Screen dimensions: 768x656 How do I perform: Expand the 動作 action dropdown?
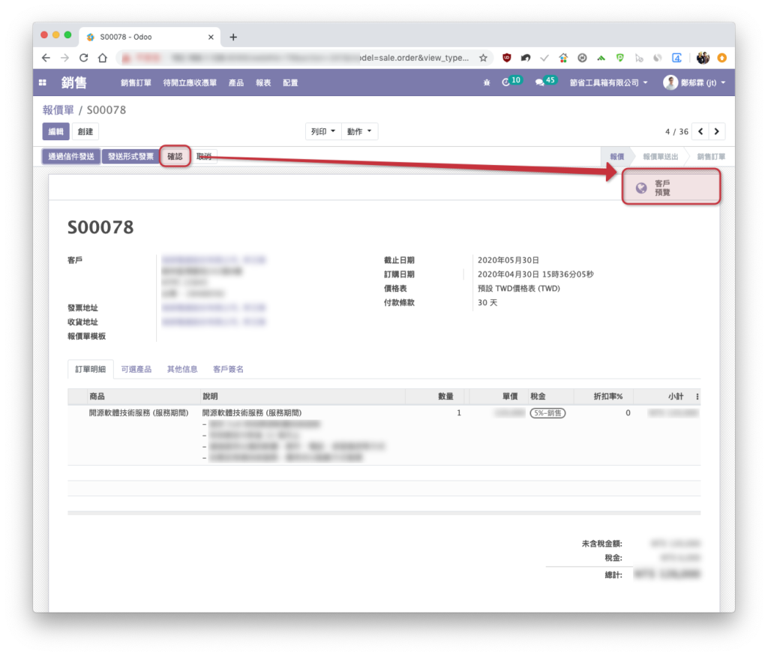359,131
